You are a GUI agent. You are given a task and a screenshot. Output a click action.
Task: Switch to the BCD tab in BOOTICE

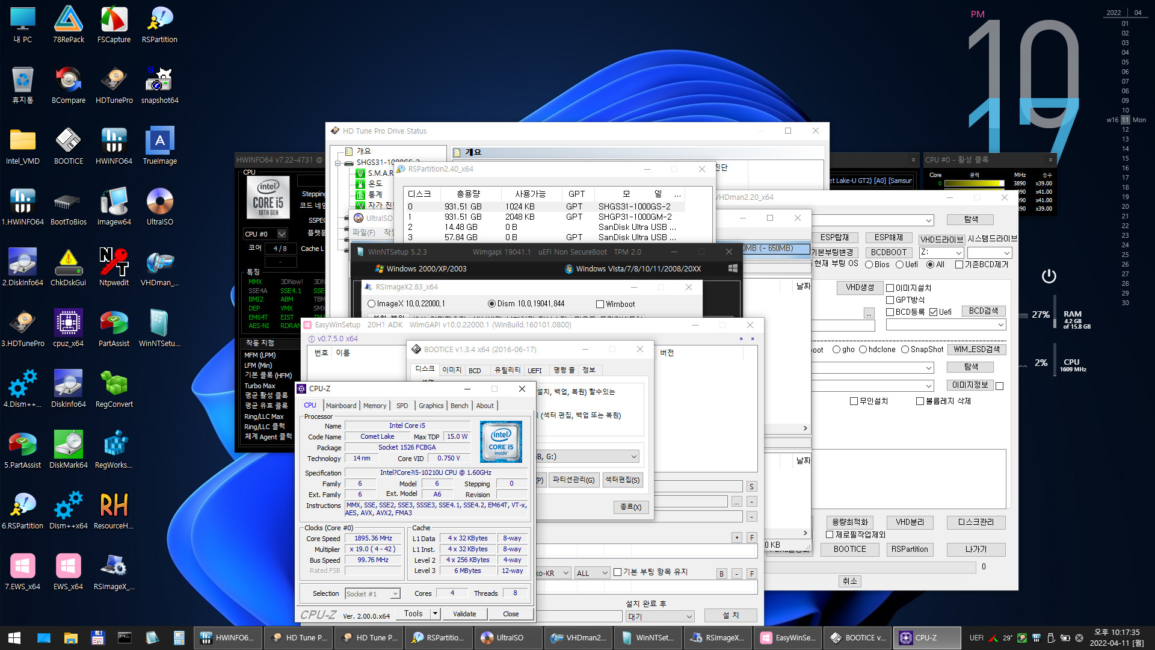point(475,371)
